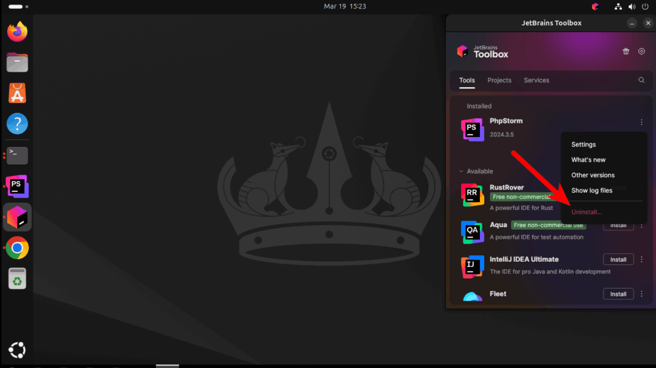The height and width of the screenshot is (368, 656).
Task: Click the Fleet product icon
Action: pyautogui.click(x=472, y=296)
